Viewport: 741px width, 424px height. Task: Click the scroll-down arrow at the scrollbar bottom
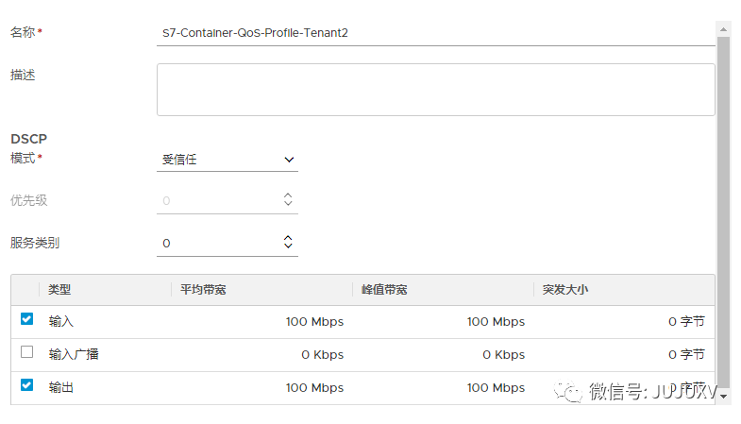[x=724, y=398]
